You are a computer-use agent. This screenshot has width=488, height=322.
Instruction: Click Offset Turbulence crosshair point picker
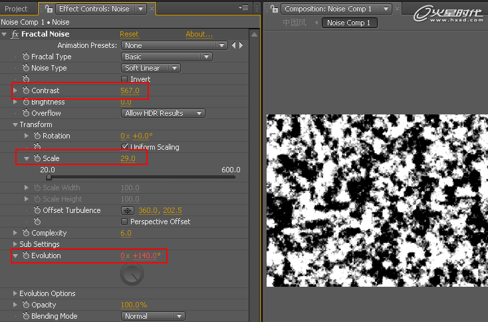(x=127, y=210)
